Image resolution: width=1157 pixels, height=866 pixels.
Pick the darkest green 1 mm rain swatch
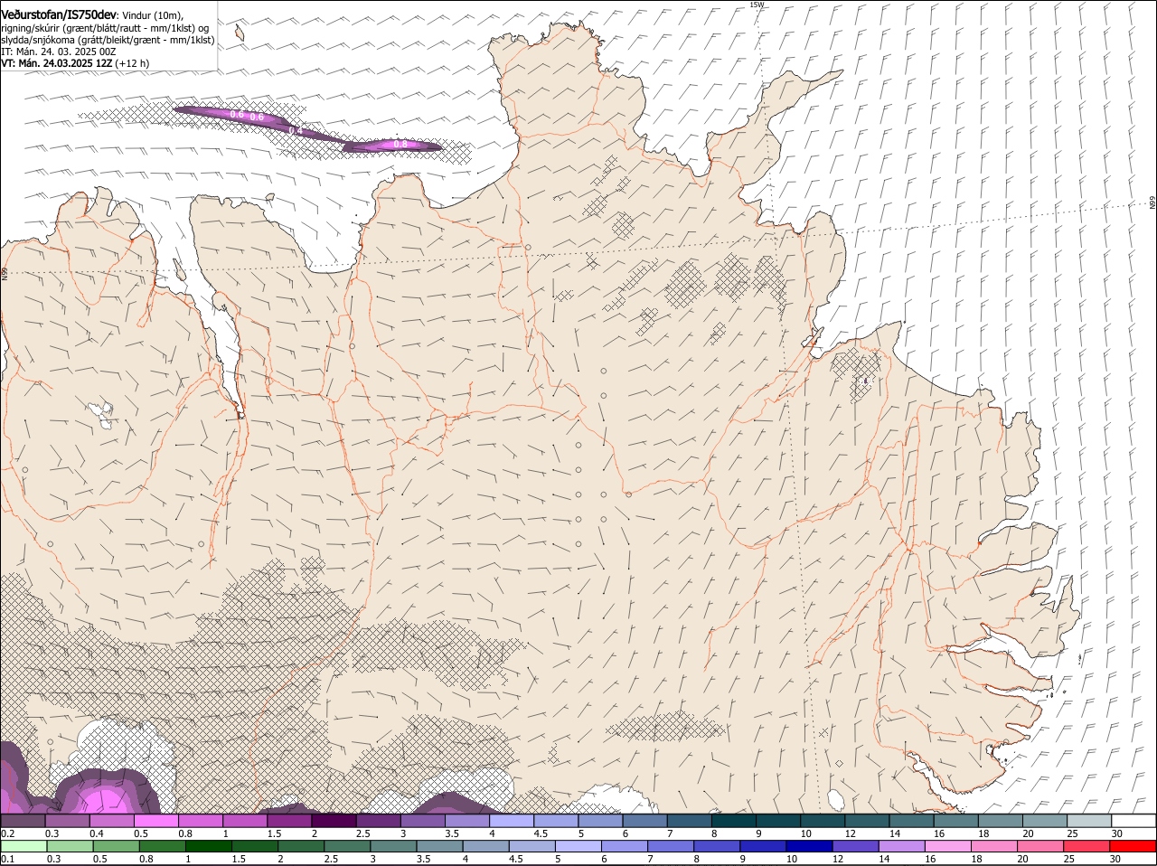[x=208, y=847]
